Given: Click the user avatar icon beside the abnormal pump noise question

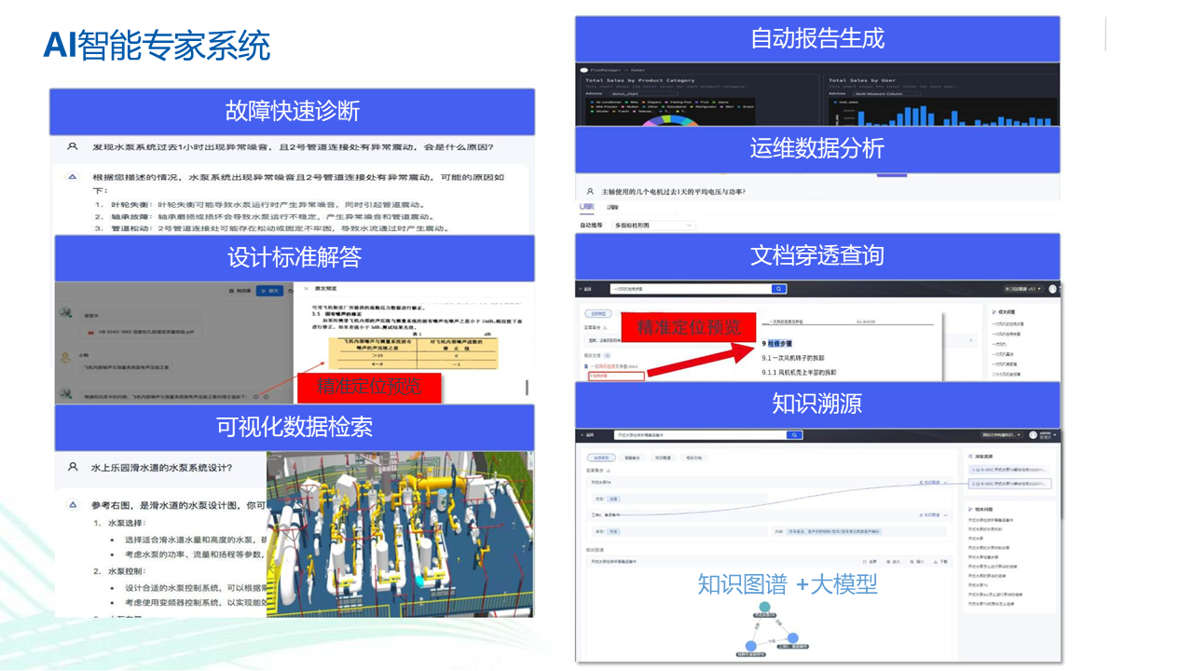Looking at the screenshot, I should click(x=72, y=147).
